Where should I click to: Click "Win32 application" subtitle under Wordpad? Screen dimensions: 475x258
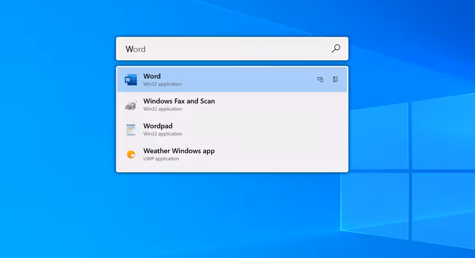163,134
